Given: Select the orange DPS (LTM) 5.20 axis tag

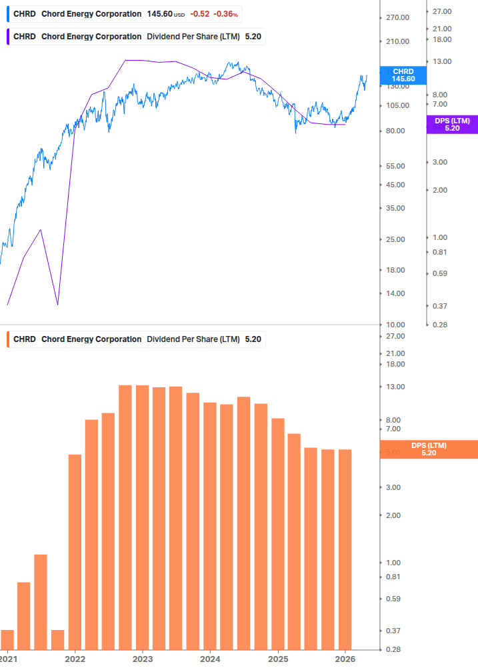Looking at the screenshot, I should coord(429,449).
